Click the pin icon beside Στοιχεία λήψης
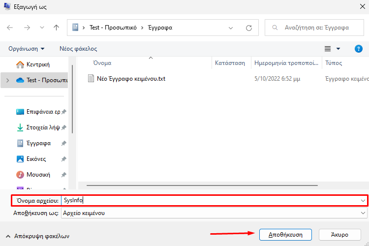 [x=64, y=127]
